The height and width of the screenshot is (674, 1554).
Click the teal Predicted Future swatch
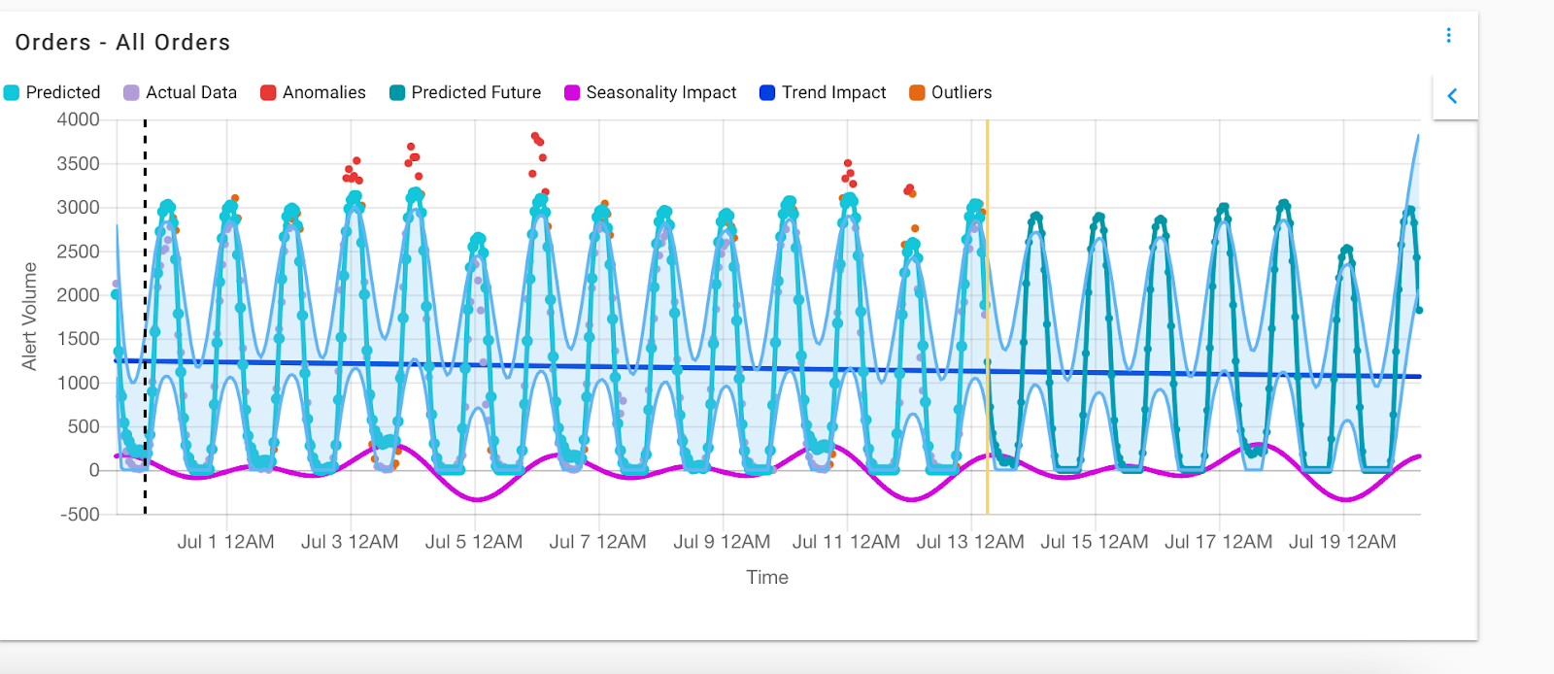(397, 92)
